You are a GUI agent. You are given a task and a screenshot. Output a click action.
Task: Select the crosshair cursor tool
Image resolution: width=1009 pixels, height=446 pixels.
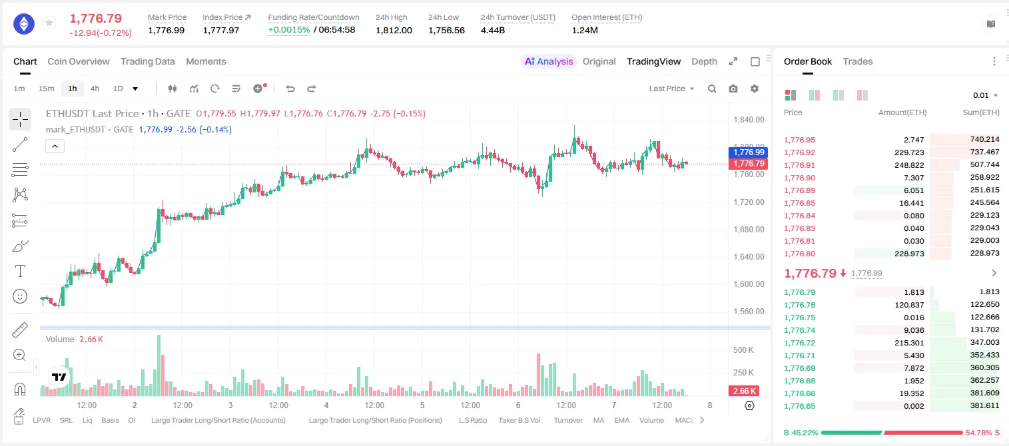20,120
